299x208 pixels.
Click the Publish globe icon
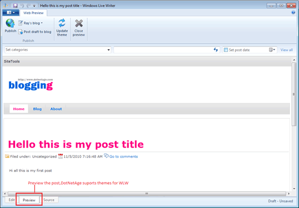[10, 23]
